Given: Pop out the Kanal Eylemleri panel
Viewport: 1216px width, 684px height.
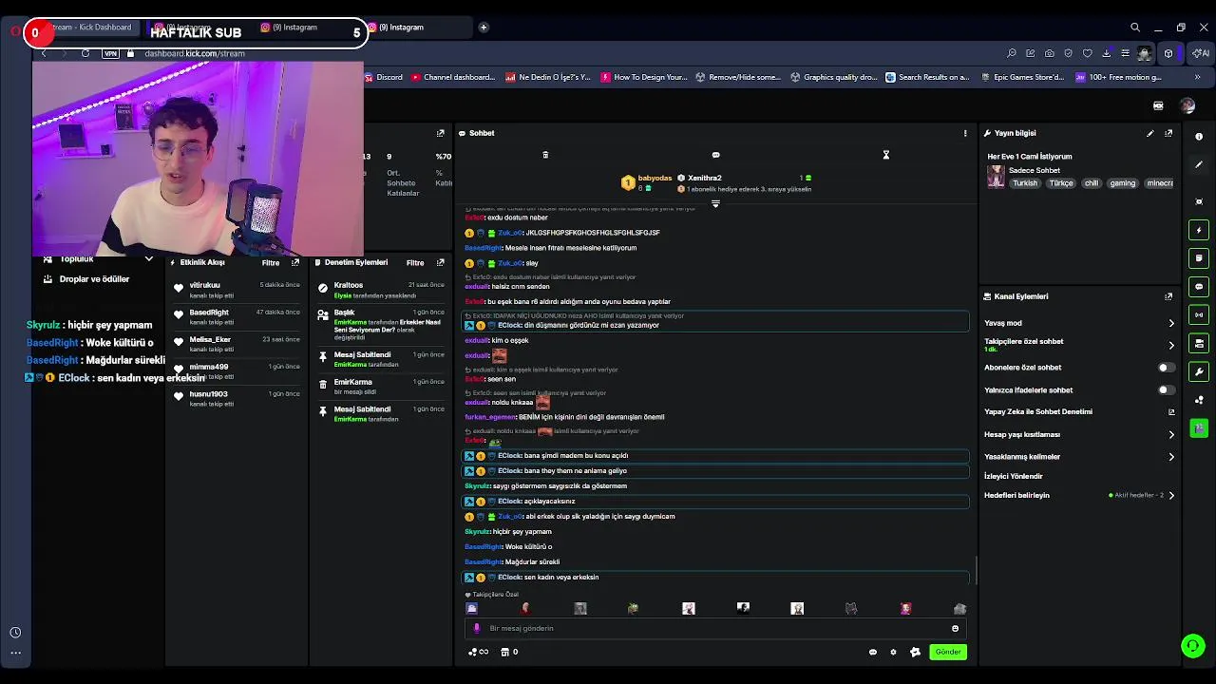Looking at the screenshot, I should pyautogui.click(x=1168, y=296).
